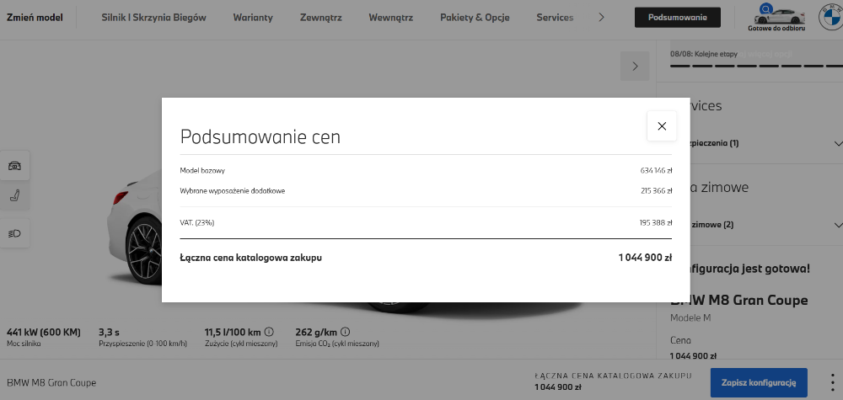Close the Podsumowanie cen dialog

click(x=662, y=126)
